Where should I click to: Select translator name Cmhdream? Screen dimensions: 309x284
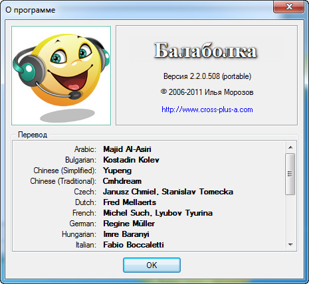[122, 181]
